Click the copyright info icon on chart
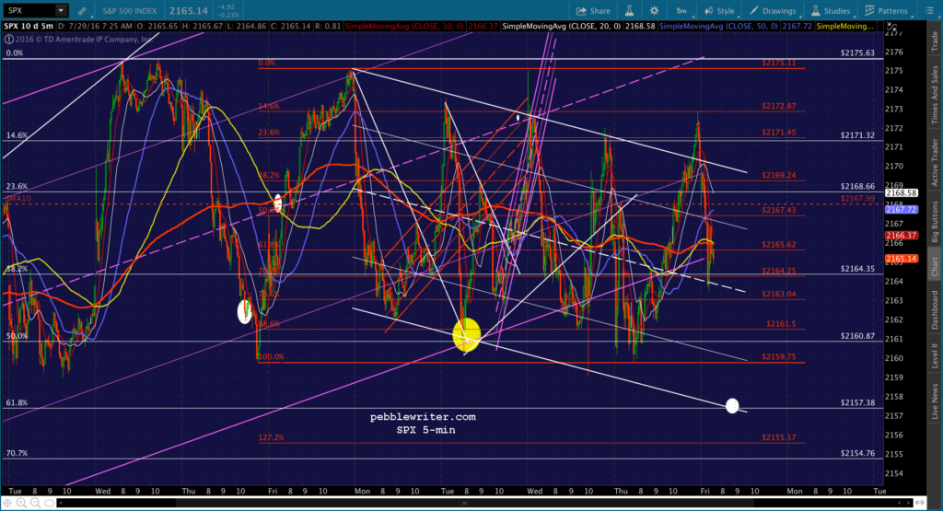 8,39
